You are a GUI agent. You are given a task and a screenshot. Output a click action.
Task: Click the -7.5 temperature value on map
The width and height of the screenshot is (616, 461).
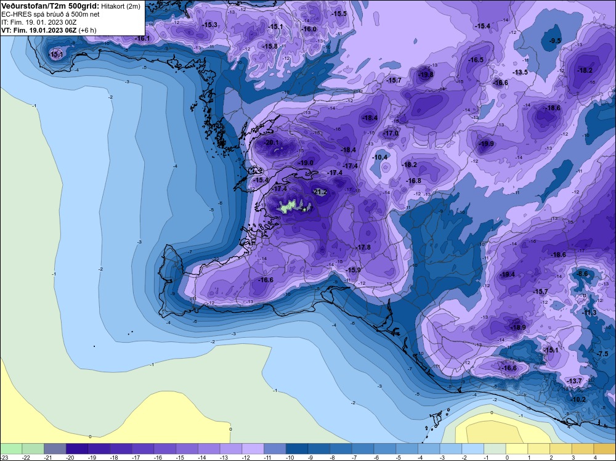[x=602, y=354]
